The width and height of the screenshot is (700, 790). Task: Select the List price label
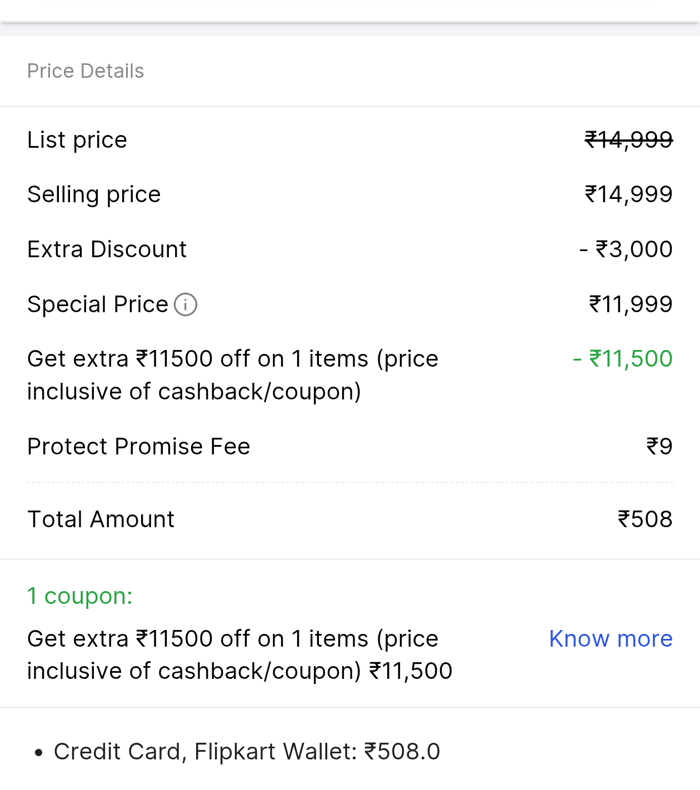(x=77, y=140)
